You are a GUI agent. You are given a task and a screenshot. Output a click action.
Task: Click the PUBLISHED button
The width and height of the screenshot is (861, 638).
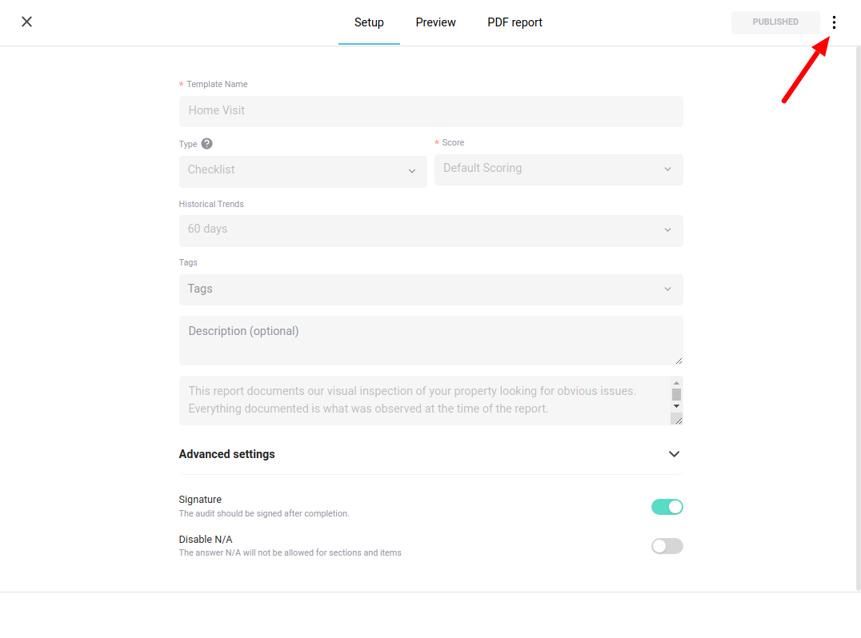(775, 22)
